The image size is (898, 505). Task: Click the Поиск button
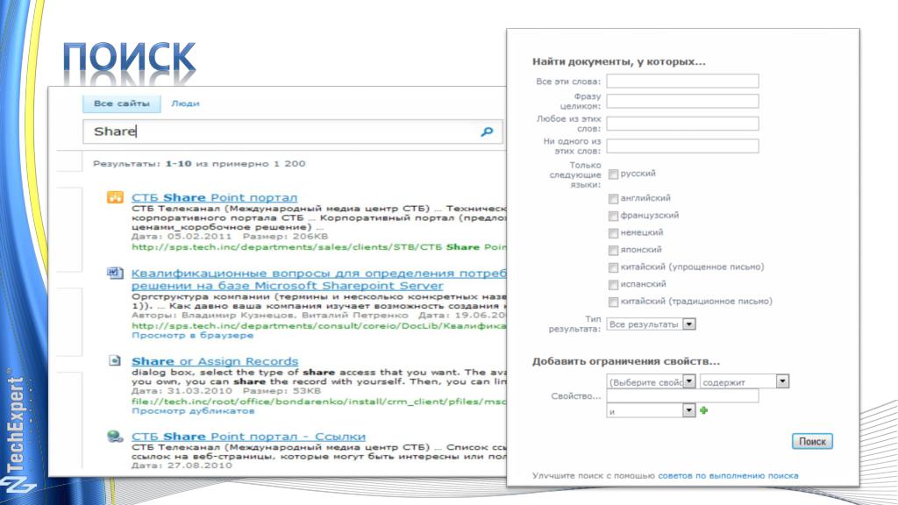pos(812,442)
